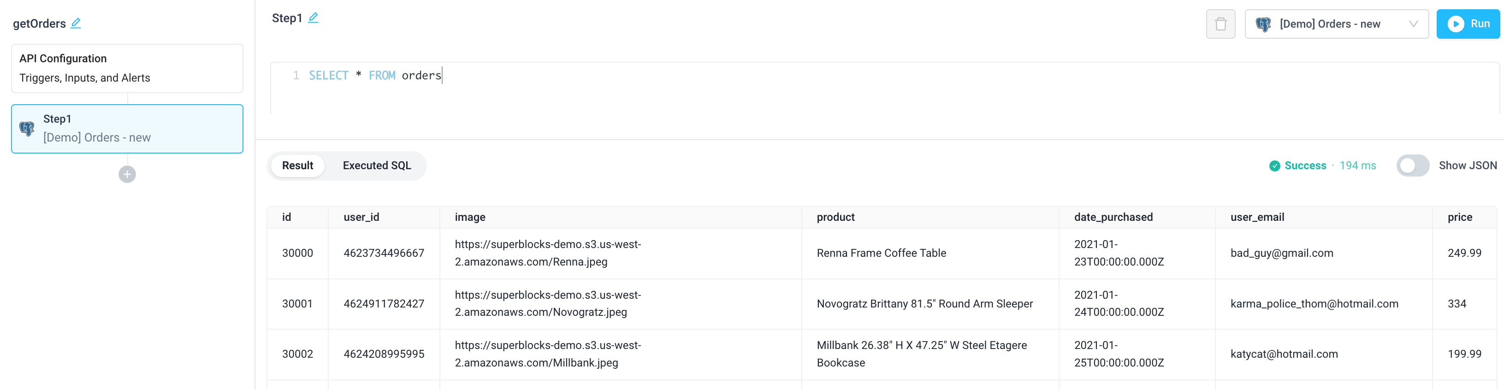Click the PostgreSQL logo in the datasource selector
1504x390 pixels.
pos(1263,24)
